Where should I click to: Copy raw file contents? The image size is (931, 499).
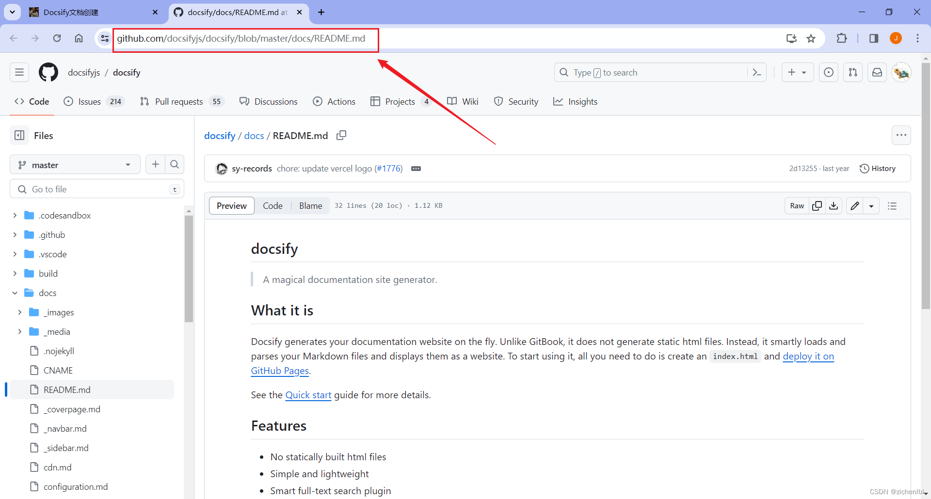click(x=817, y=206)
